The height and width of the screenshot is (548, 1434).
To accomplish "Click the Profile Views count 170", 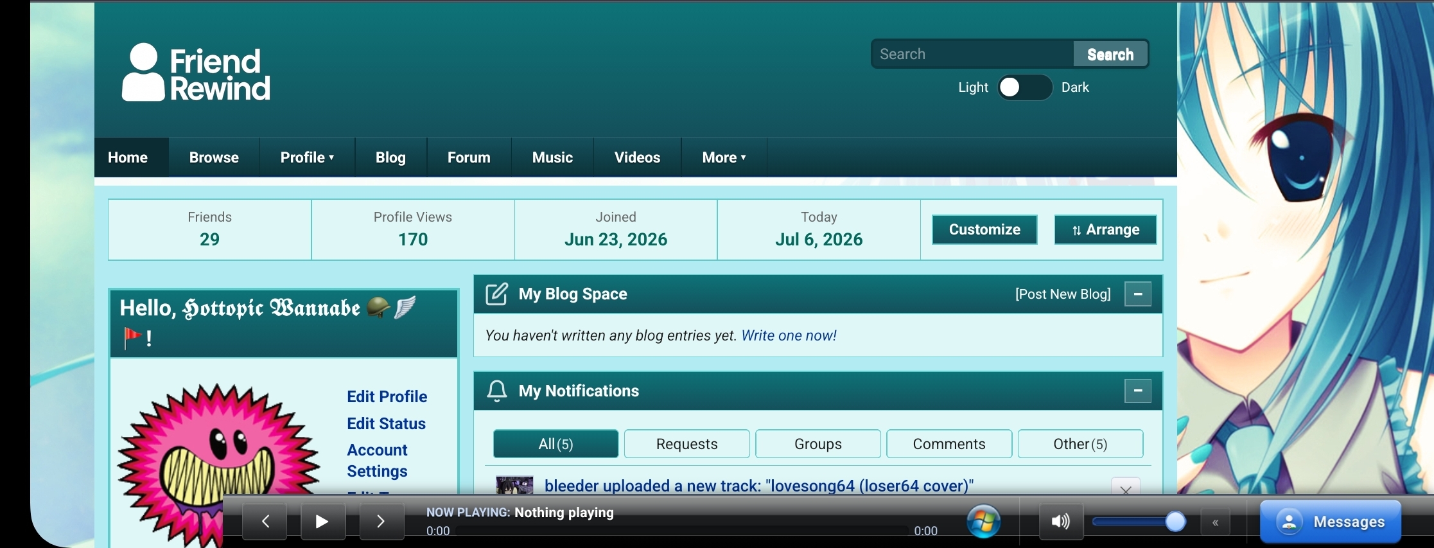I will [412, 240].
